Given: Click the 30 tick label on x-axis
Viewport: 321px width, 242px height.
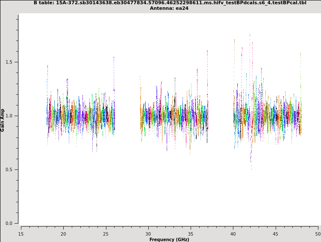Looking at the screenshot, I should (148, 233).
